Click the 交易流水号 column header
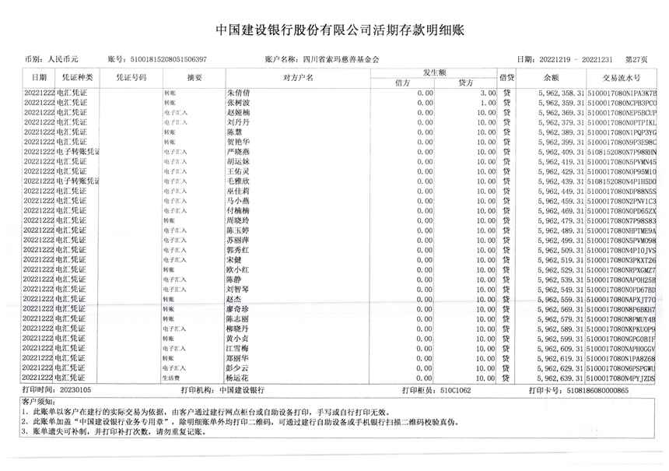This screenshot has width=669, height=471. click(x=622, y=77)
